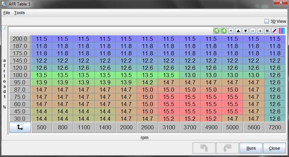The image size is (289, 157).
Task: Select the 11.8 cell at 175.0 load, 7200 rpm
Action: (275, 53)
